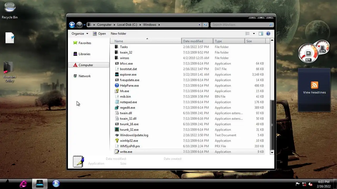This screenshot has height=189, width=337.
Task: Select the WindowsUpdate.log file icon
Action: pyautogui.click(x=117, y=135)
